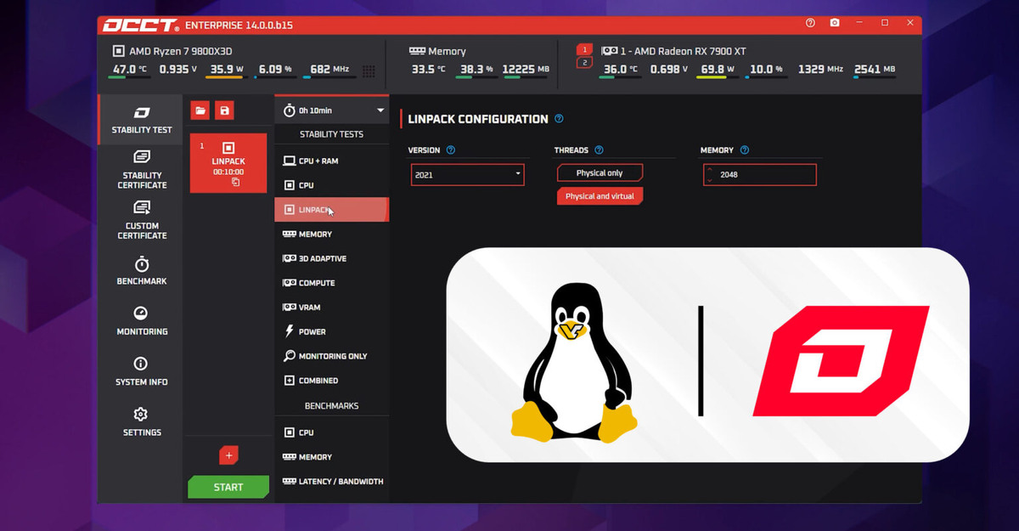1019x531 pixels.
Task: Go to the Benchmark section
Action: tap(142, 271)
